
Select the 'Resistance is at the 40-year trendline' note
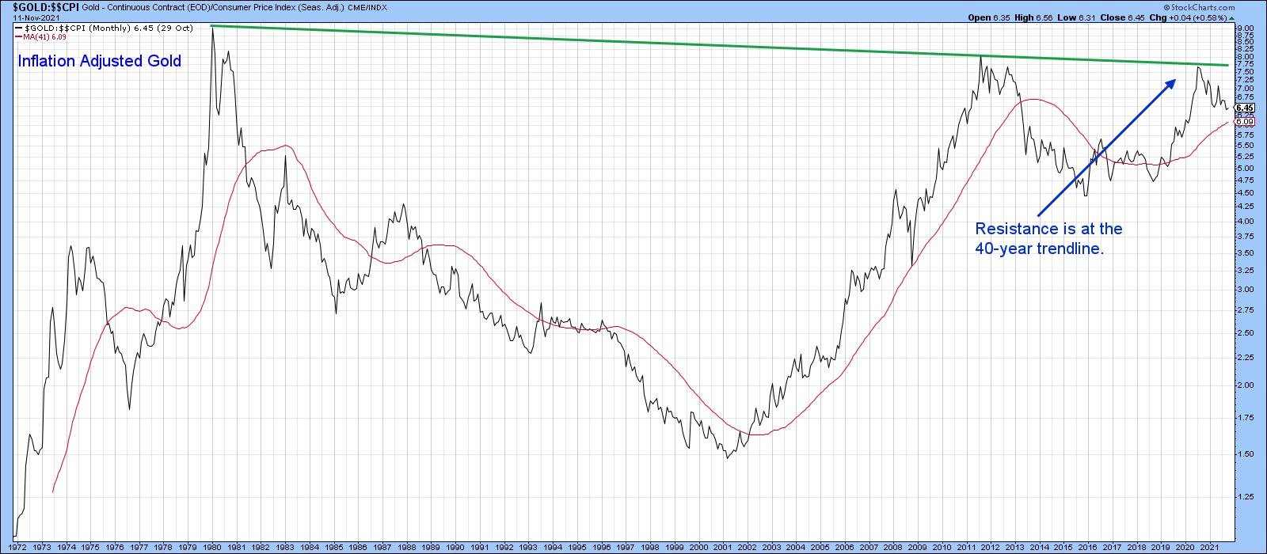point(1048,238)
